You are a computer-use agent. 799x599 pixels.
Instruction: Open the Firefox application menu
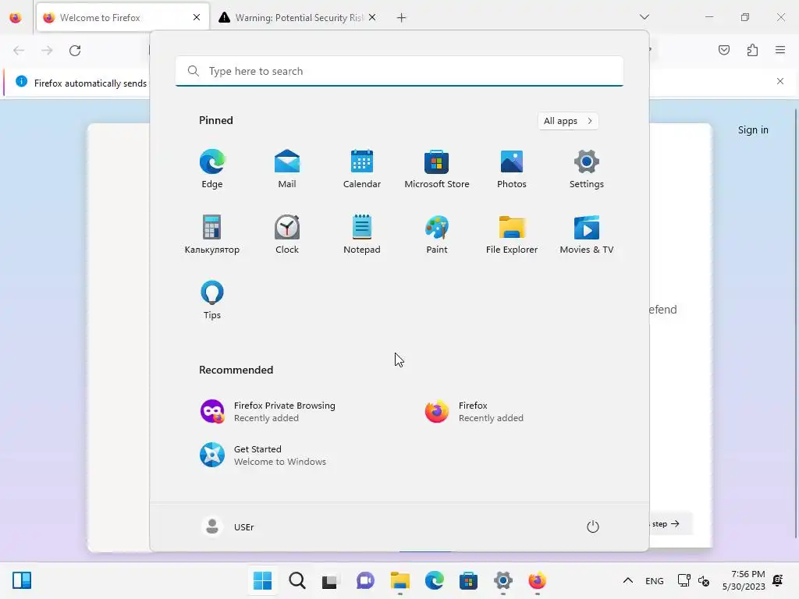(780, 50)
